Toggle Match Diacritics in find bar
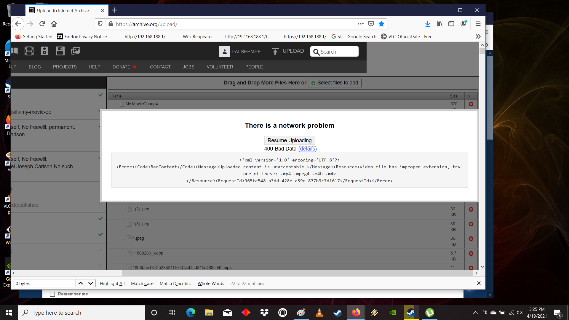Screen dimensions: 569x320 tap(175, 284)
